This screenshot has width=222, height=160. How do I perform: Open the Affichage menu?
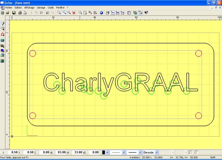(29, 8)
